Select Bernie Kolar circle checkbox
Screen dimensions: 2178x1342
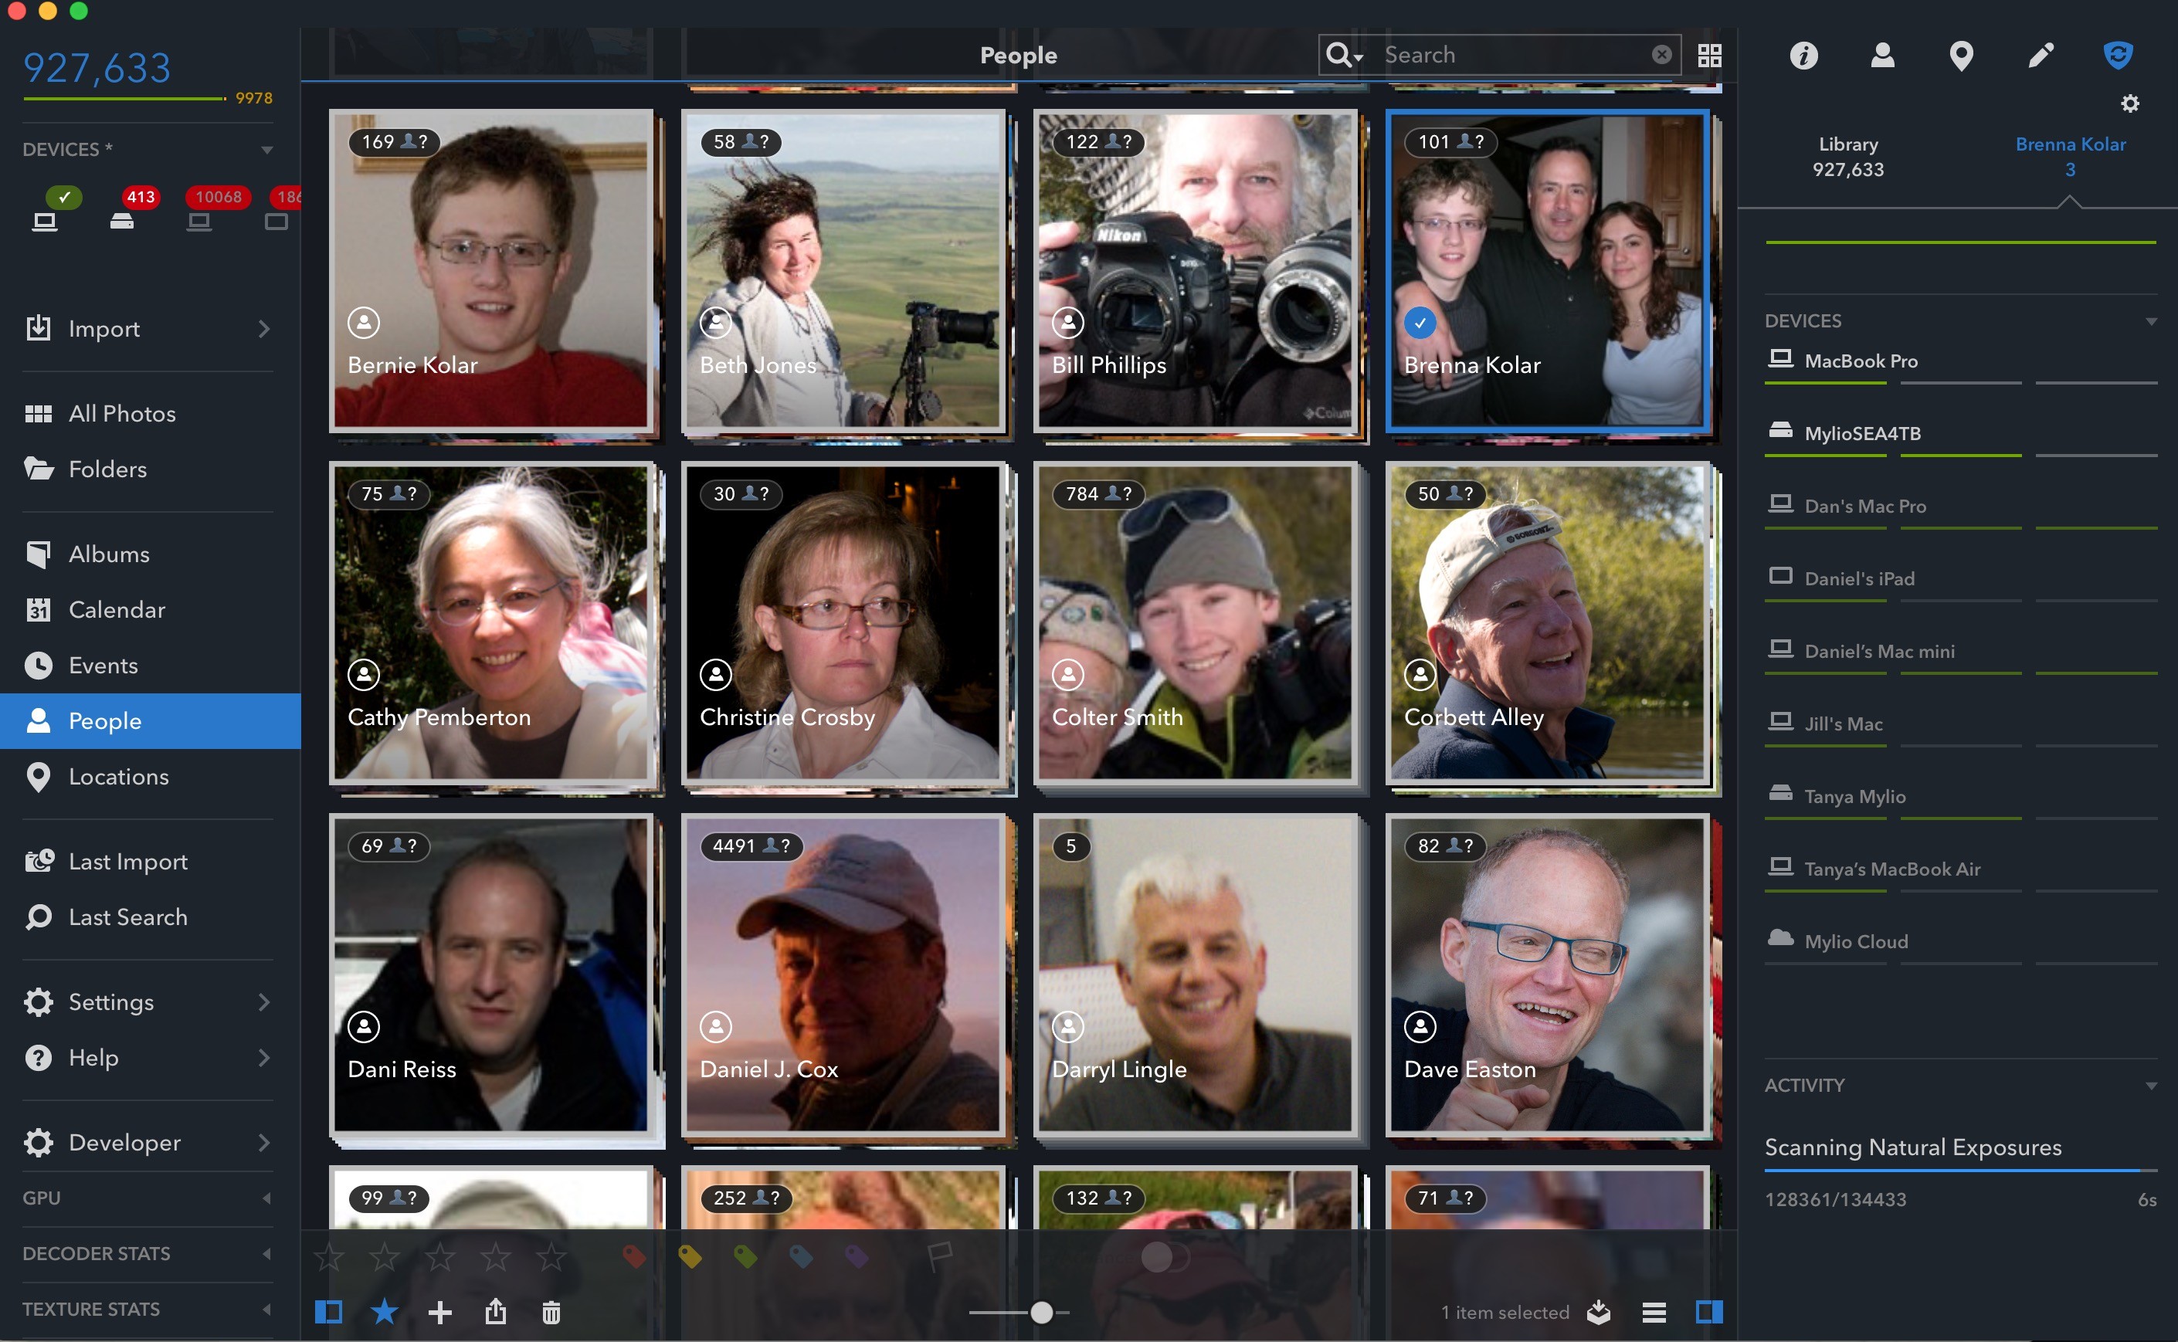pyautogui.click(x=364, y=323)
